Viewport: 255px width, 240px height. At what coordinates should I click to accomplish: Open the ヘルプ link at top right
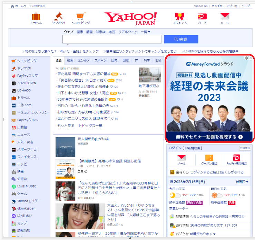pos(246,6)
